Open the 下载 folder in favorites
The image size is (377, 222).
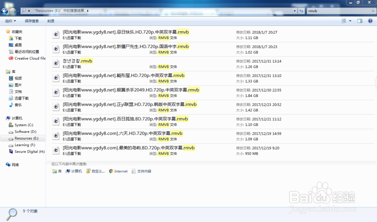point(15,38)
